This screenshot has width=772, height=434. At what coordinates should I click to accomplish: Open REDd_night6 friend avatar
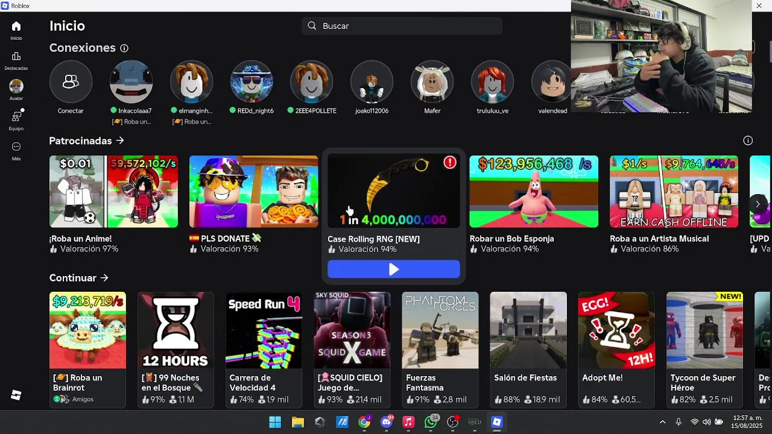tap(252, 81)
